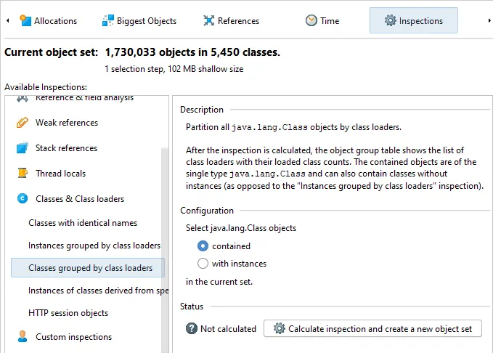Click the Weak references paperclip icon
Screen dimensions: 493x353
pyautogui.click(x=23, y=122)
